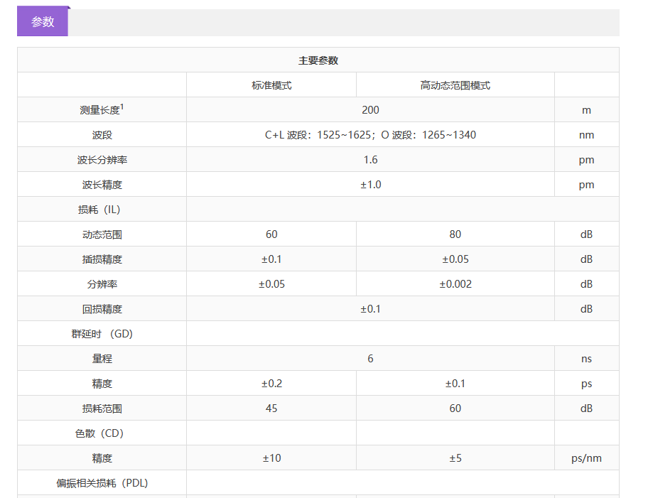The image size is (653, 498).
Task: Select the 45 loss range value
Action: [271, 408]
